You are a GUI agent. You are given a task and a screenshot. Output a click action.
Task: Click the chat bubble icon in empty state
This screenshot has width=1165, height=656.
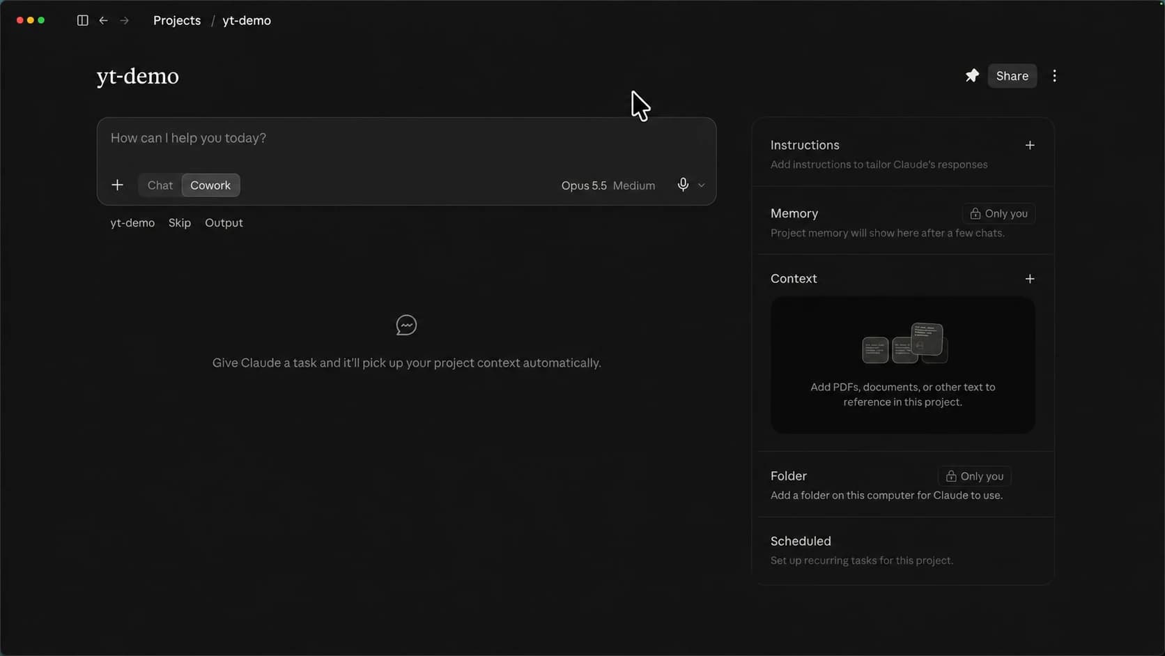point(406,325)
